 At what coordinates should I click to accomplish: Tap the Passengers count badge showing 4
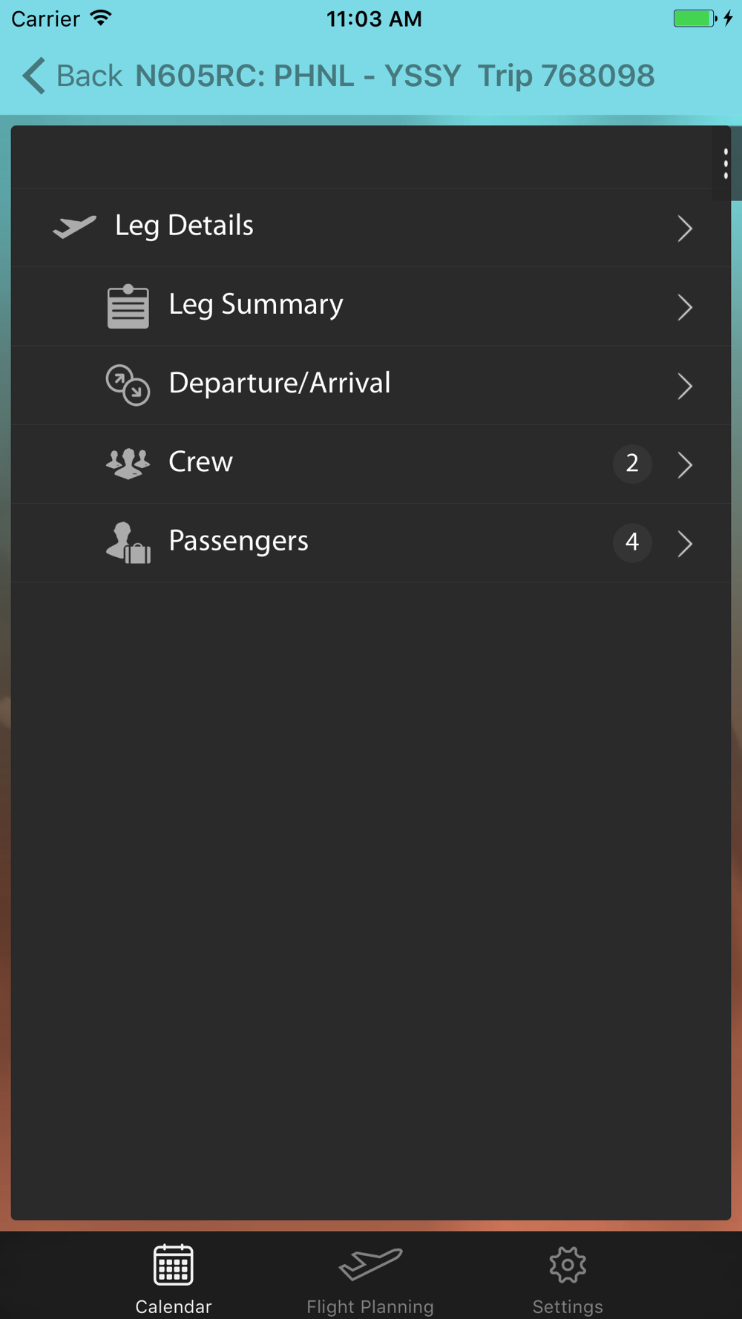[x=632, y=542]
